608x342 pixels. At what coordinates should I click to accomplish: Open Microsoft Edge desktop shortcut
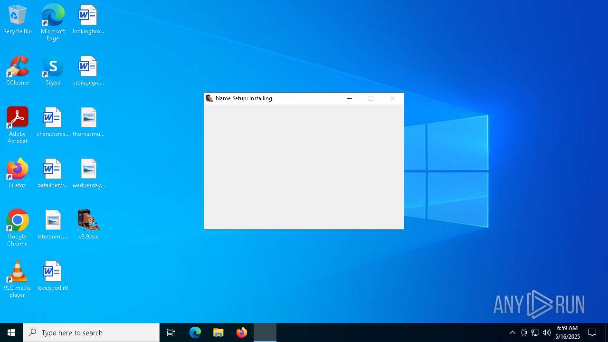53,23
